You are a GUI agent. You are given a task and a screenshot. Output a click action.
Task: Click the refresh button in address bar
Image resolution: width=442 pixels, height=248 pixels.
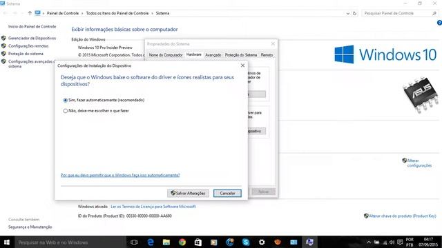click(354, 13)
